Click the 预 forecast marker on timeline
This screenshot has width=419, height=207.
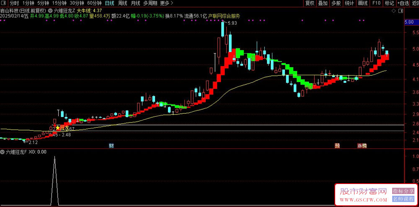tap(337, 146)
